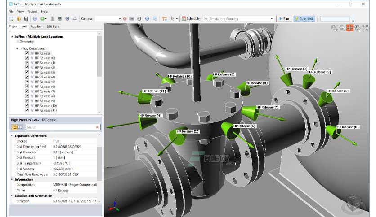The height and width of the screenshot is (217, 376).
Task: Expand the Geometry tree node
Action: pyautogui.click(x=17, y=42)
